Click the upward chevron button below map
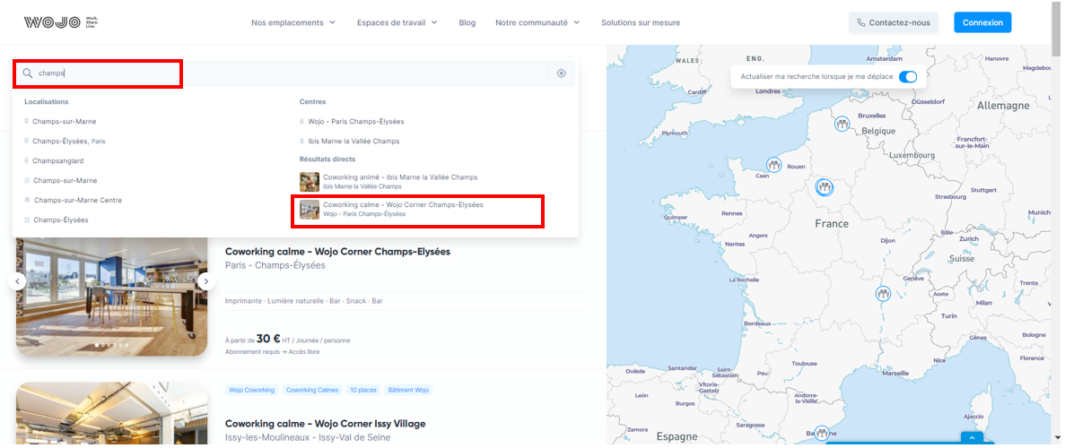1065x448 pixels. click(972, 438)
